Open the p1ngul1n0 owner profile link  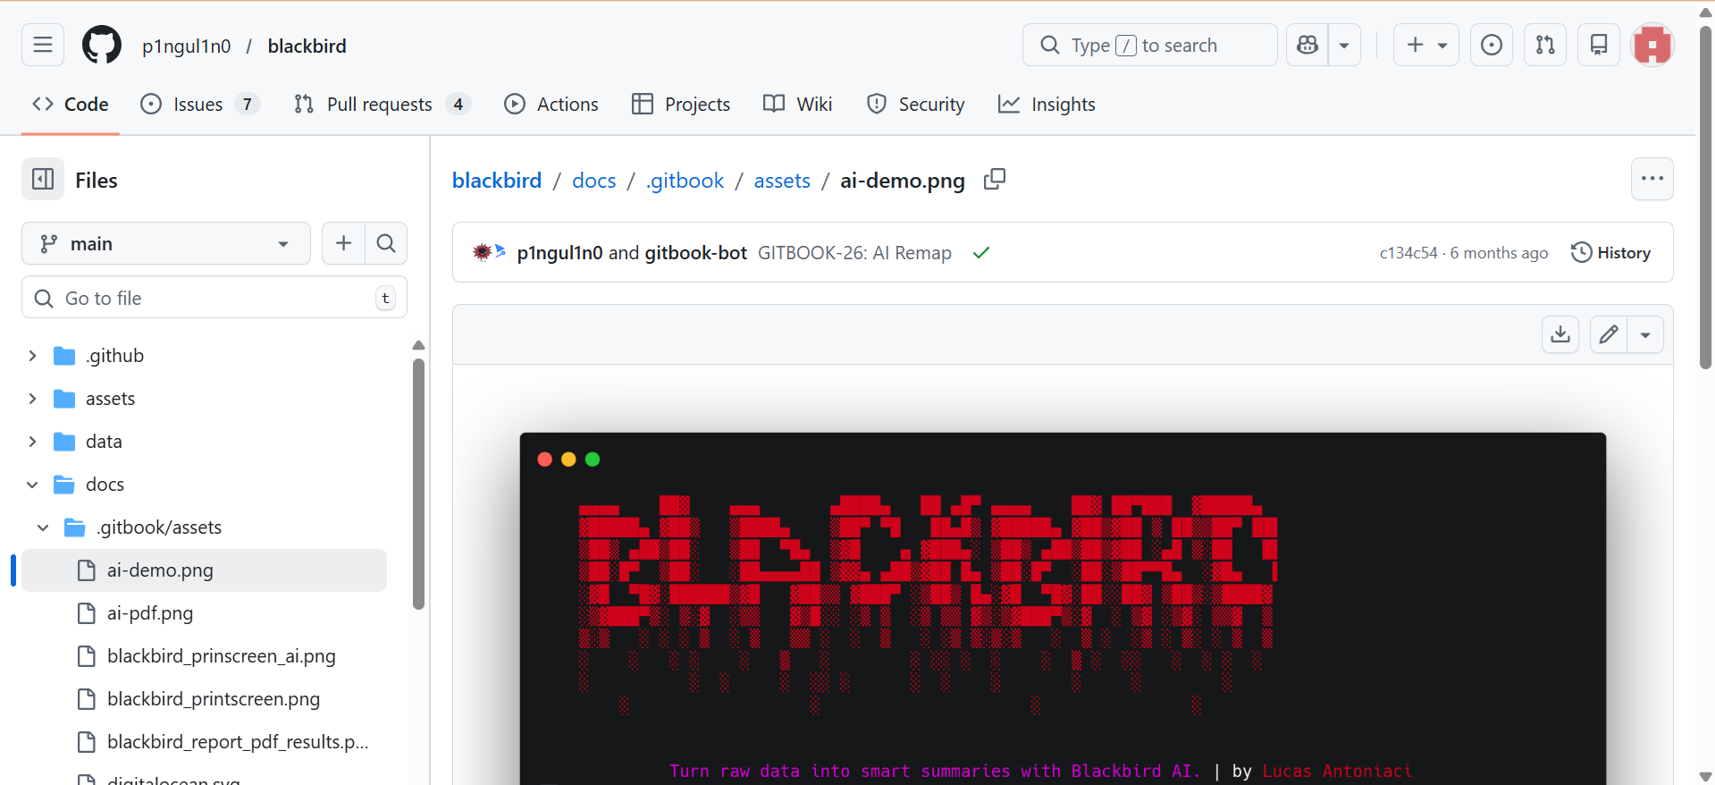(x=187, y=46)
